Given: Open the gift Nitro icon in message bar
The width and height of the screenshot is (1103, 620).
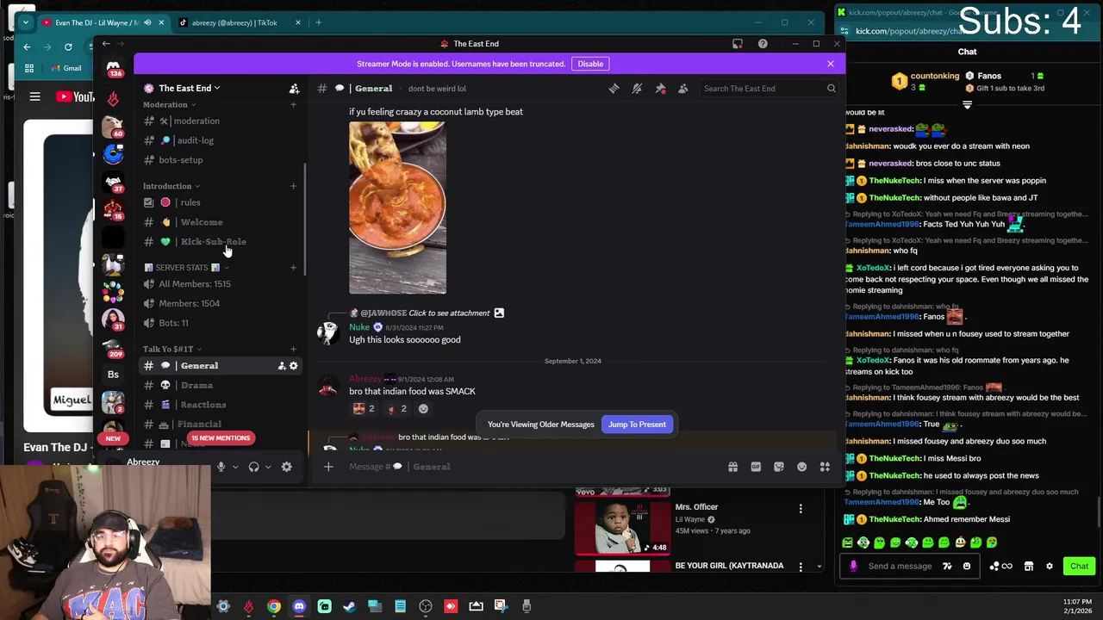Looking at the screenshot, I should (732, 467).
